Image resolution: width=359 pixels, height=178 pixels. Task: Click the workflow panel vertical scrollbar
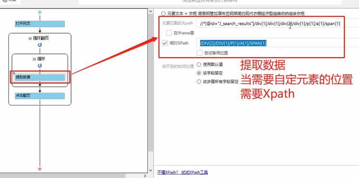tap(150, 82)
